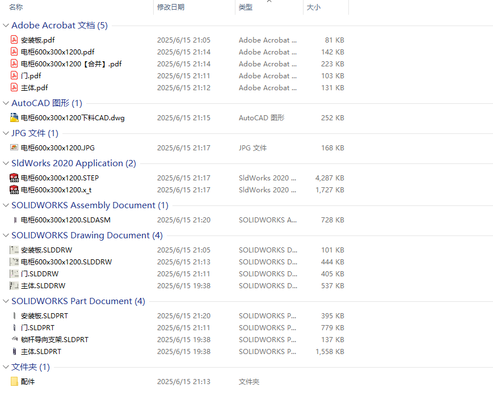Image resolution: width=493 pixels, height=400 pixels.
Task: Select the file name 安装板.SLDDRW
Action: point(46,250)
